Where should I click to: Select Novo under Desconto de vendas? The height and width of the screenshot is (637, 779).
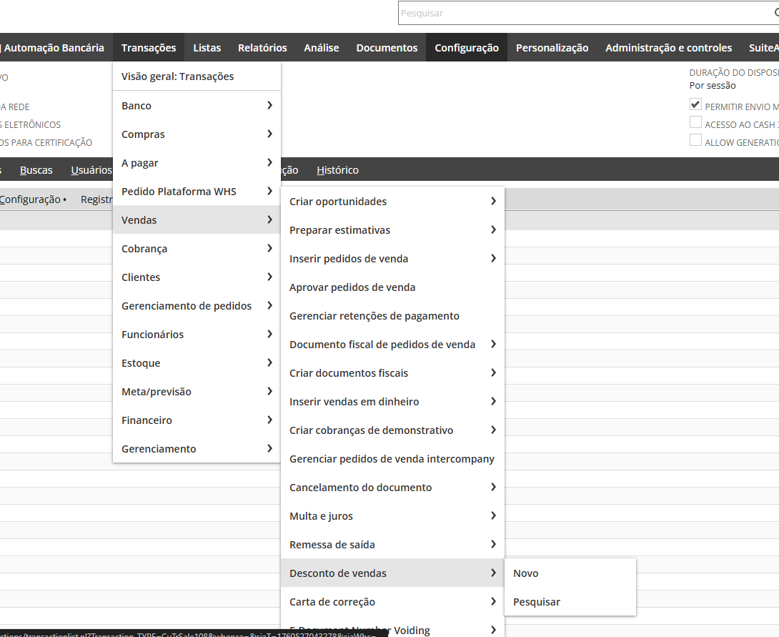526,573
